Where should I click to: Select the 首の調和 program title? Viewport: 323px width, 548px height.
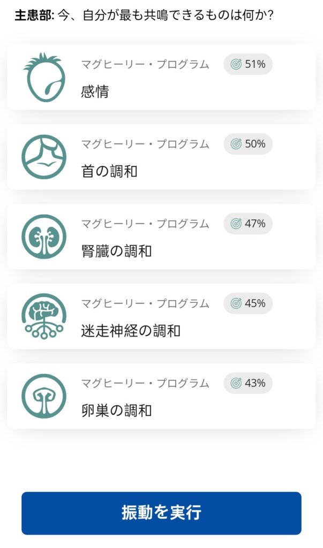(x=109, y=171)
